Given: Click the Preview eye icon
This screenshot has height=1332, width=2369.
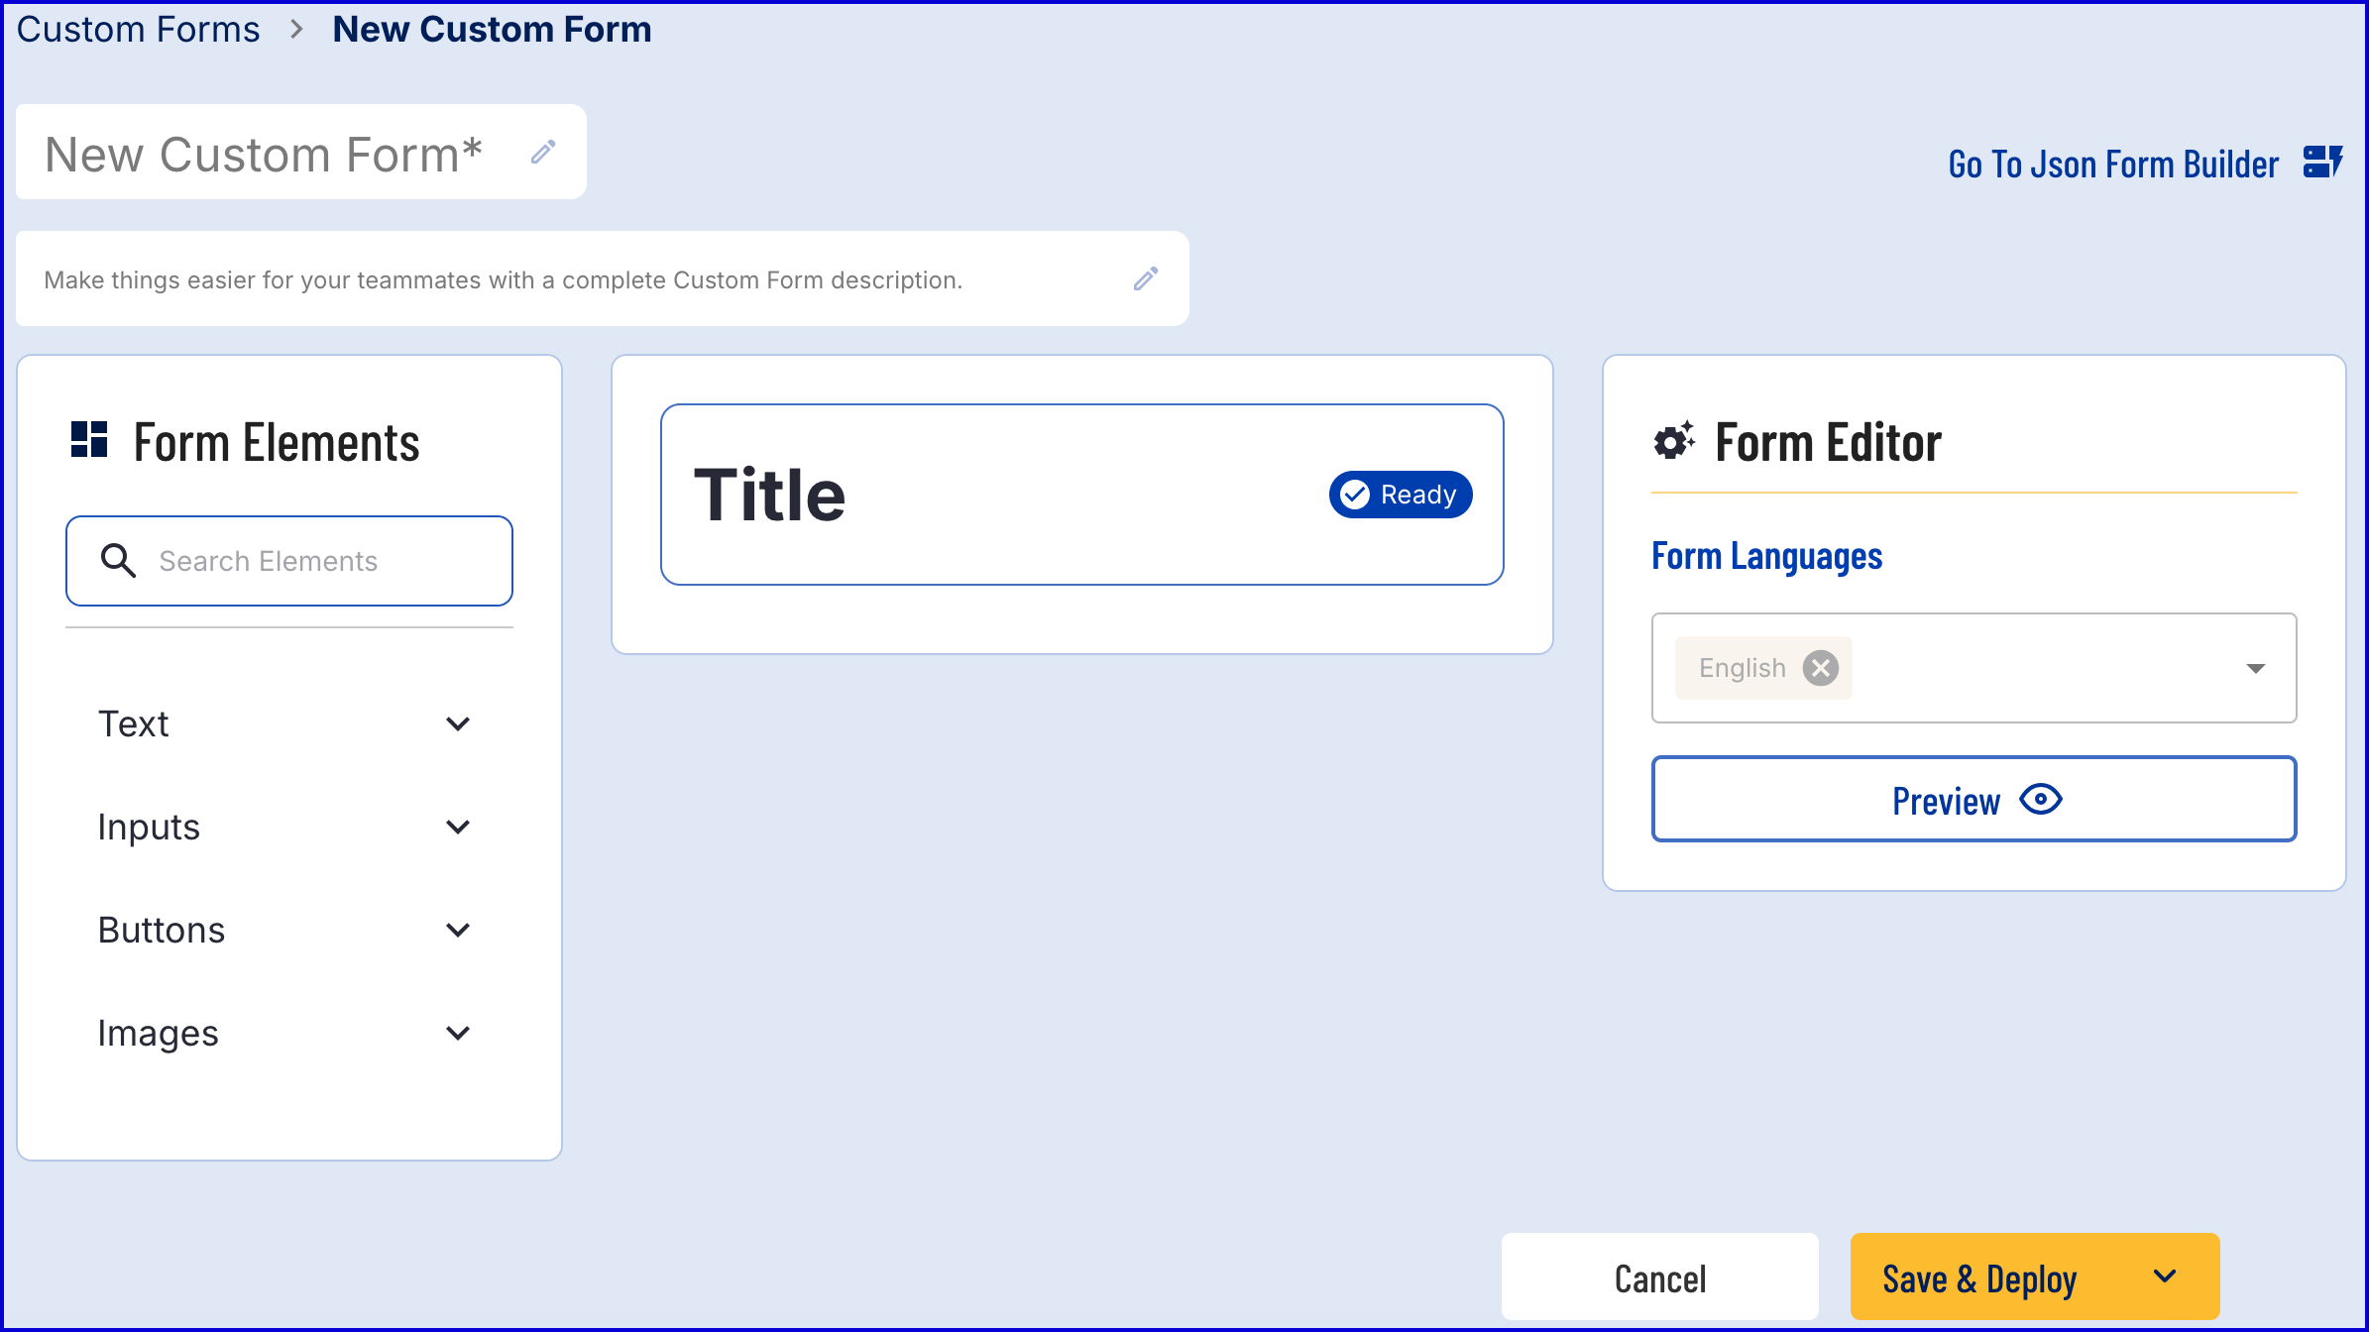Looking at the screenshot, I should click(2041, 799).
